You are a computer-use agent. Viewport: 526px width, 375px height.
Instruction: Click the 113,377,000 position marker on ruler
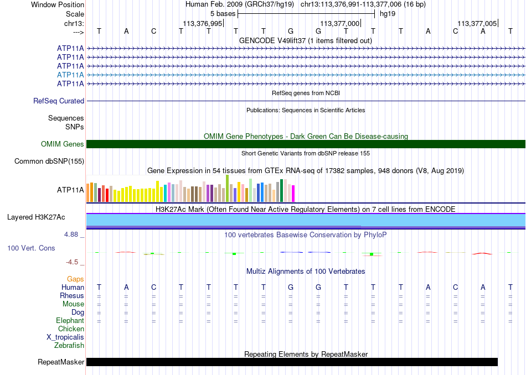tap(340, 23)
